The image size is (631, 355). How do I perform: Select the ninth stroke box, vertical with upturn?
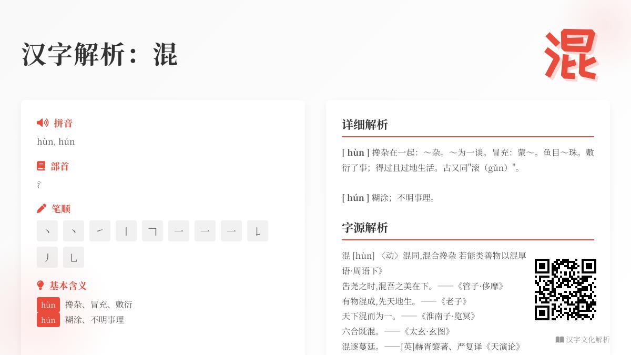coord(258,231)
